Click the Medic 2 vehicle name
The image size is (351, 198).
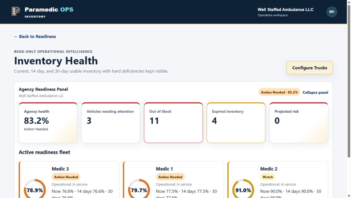(x=269, y=169)
